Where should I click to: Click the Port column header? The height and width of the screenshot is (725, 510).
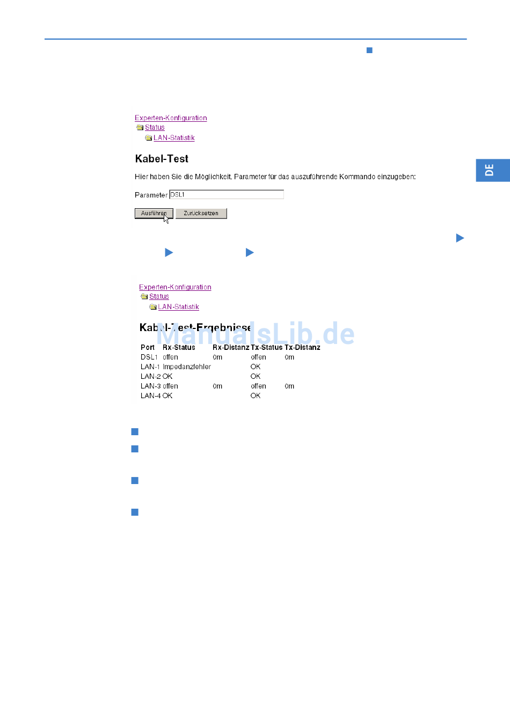(148, 348)
